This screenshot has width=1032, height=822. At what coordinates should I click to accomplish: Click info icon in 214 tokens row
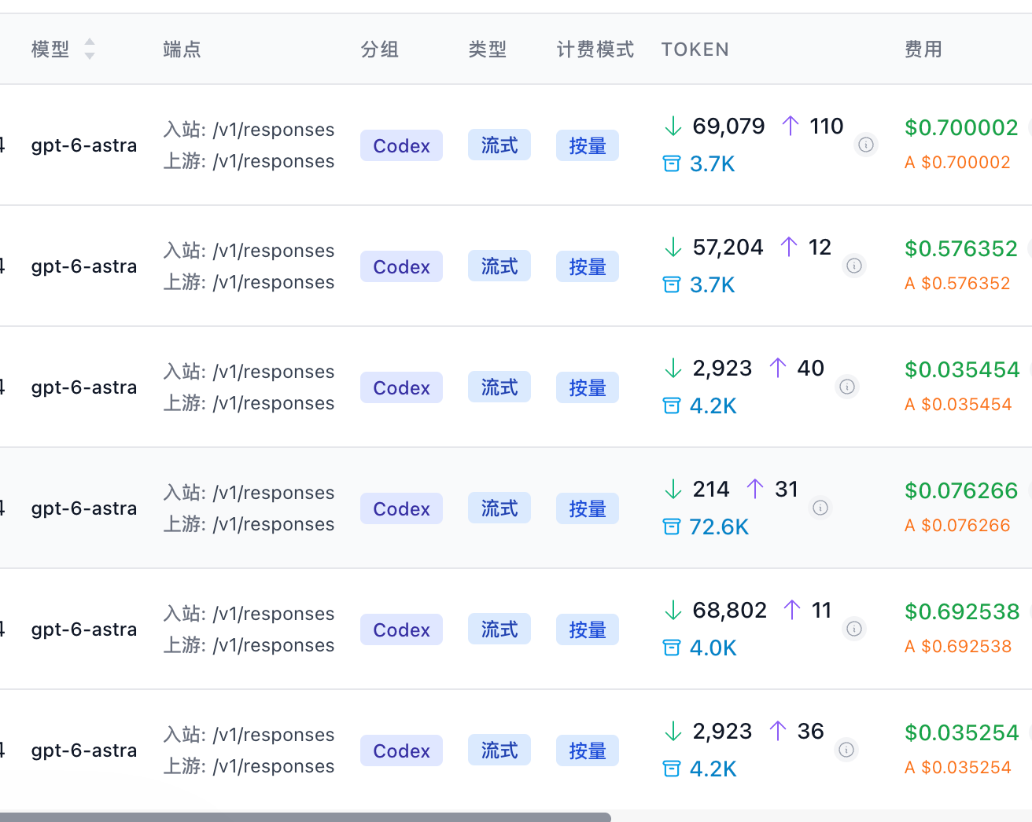[820, 508]
